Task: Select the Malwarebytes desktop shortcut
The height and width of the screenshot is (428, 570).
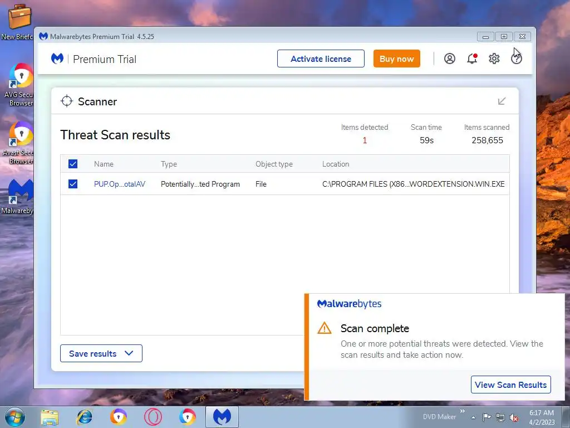Action: click(x=17, y=197)
